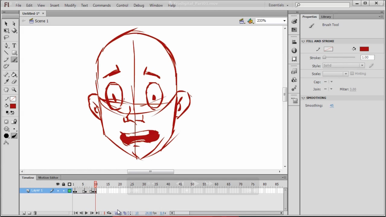Select the Eraser tool in toolbox
Viewport: 386px width, 217px height.
click(14, 82)
